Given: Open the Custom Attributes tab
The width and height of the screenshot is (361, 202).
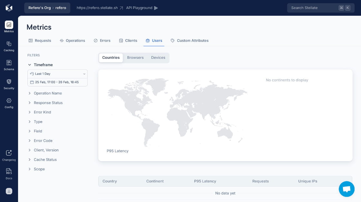Looking at the screenshot, I should [x=190, y=41].
